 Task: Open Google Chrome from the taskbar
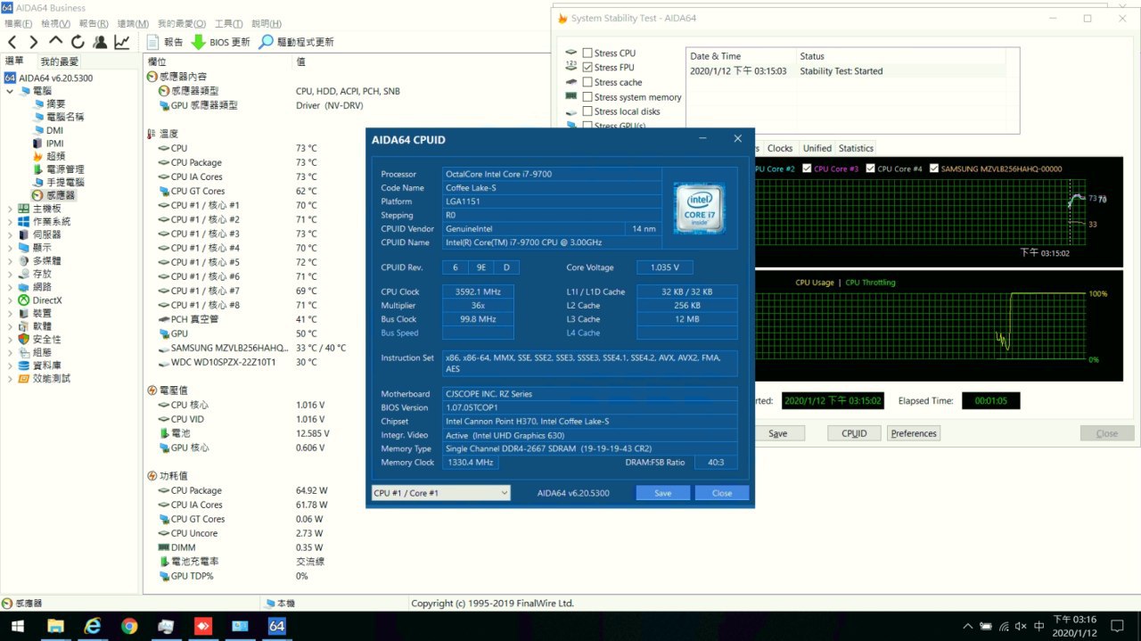pos(129,626)
